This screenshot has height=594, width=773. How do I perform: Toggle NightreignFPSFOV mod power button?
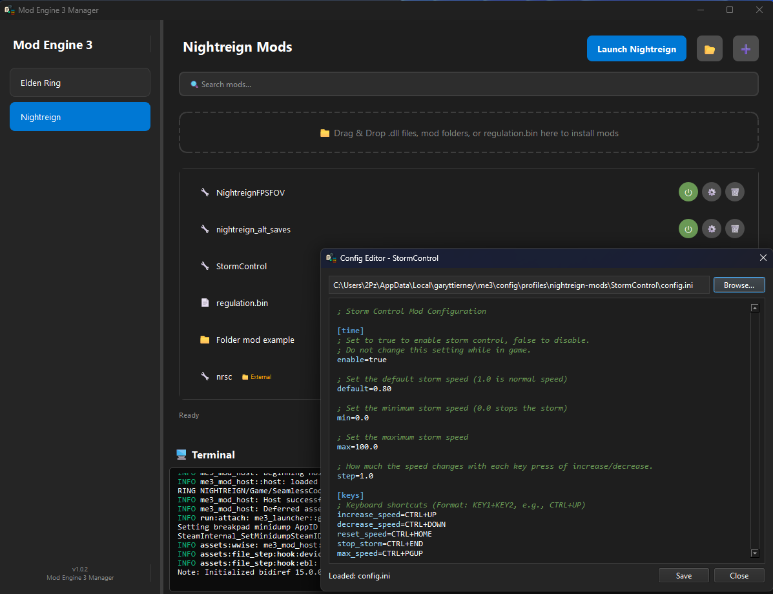688,192
